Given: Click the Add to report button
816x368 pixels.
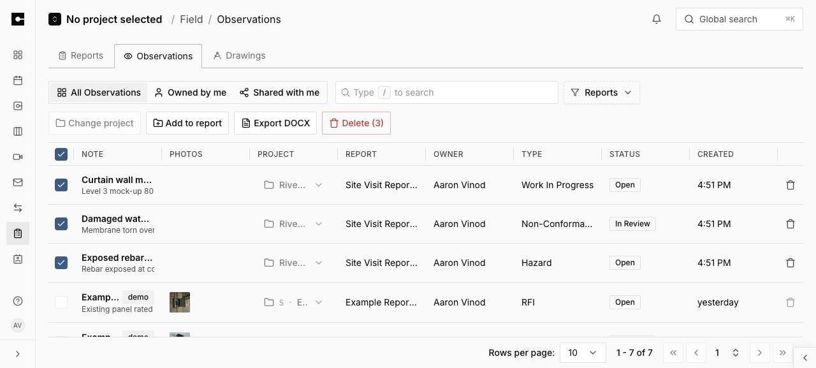Looking at the screenshot, I should click(187, 123).
